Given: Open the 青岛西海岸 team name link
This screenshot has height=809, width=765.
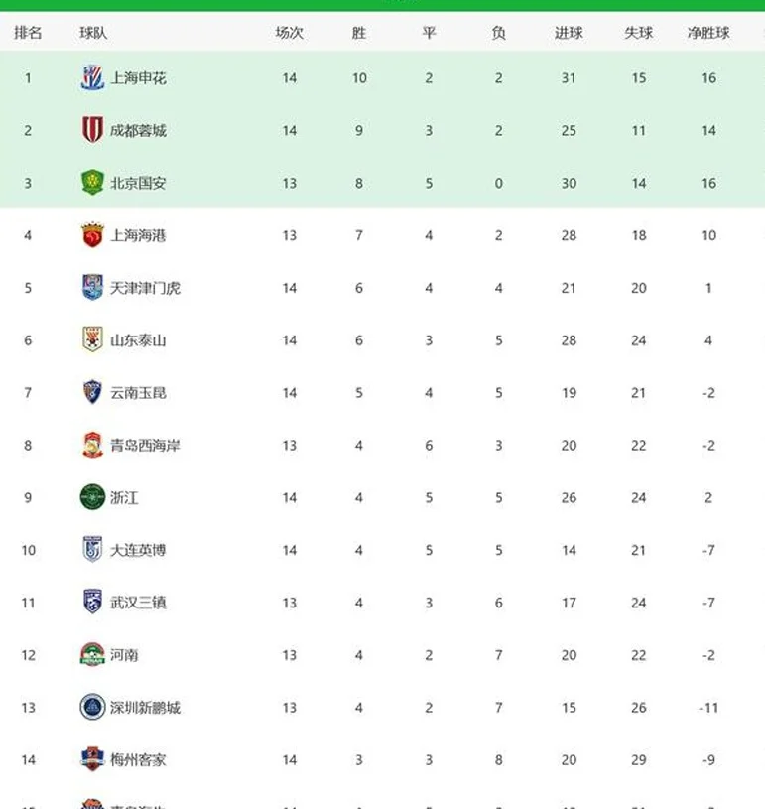Looking at the screenshot, I should tap(146, 446).
